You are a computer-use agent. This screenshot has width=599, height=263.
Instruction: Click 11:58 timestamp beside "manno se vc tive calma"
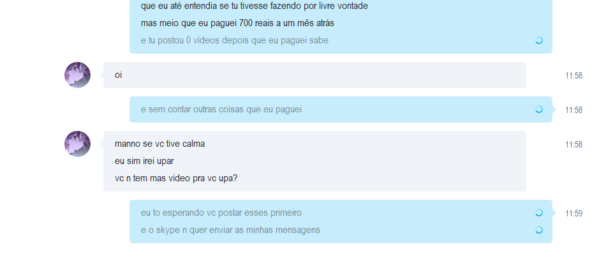click(x=573, y=144)
